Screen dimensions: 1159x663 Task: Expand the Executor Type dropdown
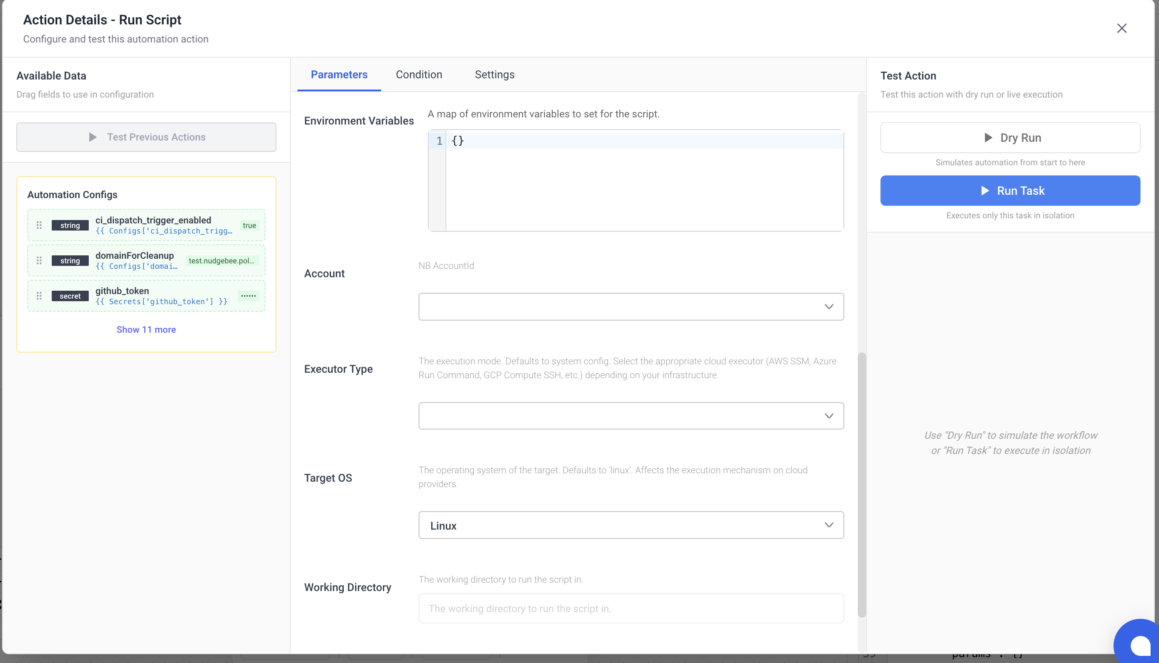point(631,416)
